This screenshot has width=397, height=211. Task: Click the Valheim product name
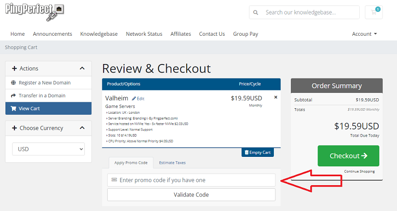[117, 98]
